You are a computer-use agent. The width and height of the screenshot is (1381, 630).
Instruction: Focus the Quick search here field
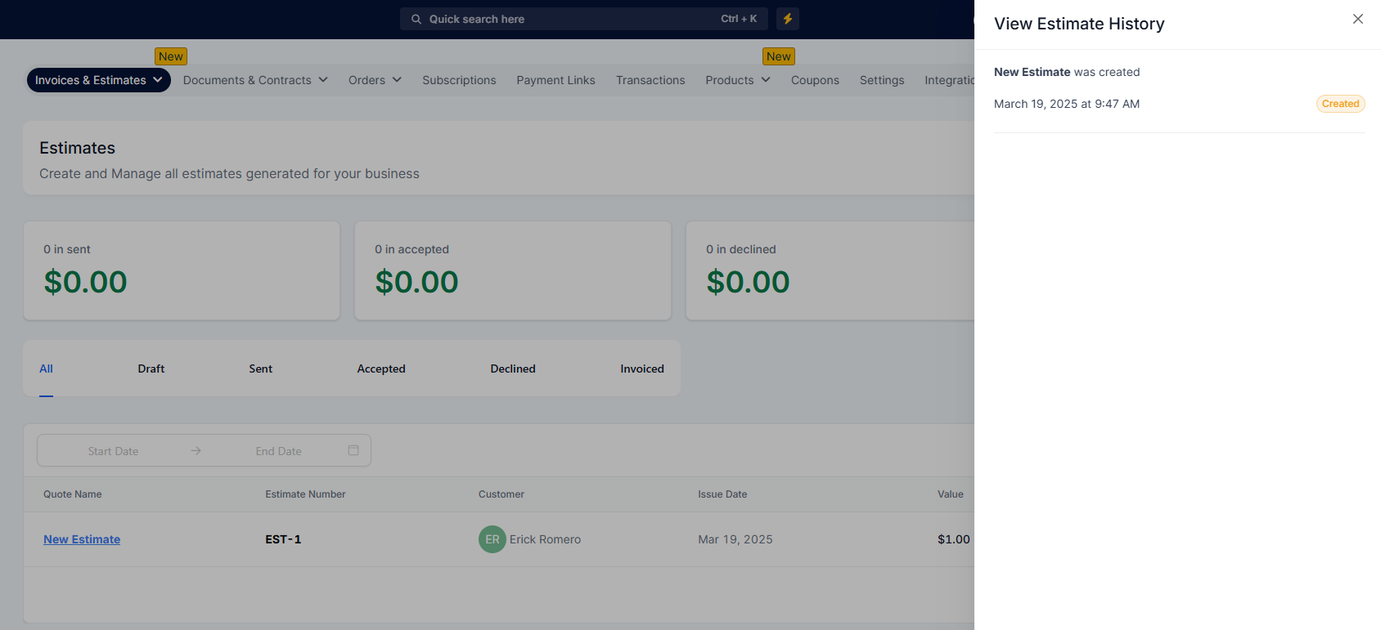[583, 19]
